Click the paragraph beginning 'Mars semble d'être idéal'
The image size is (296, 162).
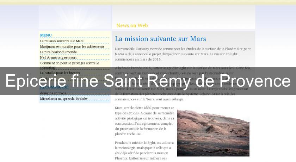pos(144,121)
